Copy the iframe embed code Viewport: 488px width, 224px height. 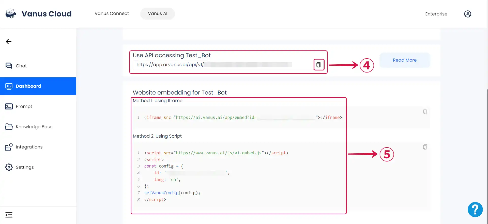(x=425, y=111)
